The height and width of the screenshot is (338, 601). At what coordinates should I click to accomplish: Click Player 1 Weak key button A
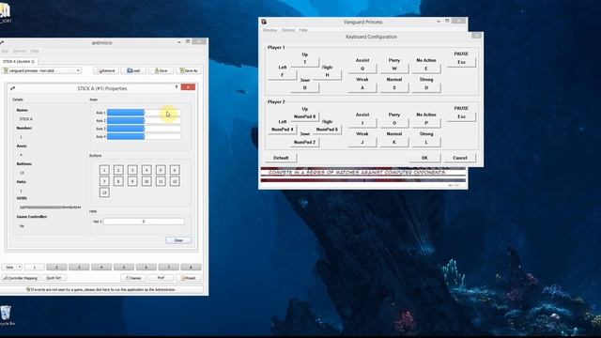(362, 87)
